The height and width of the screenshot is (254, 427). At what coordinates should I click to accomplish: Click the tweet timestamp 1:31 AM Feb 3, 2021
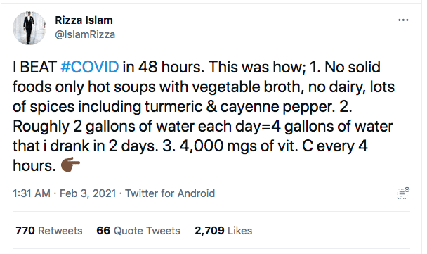point(65,193)
